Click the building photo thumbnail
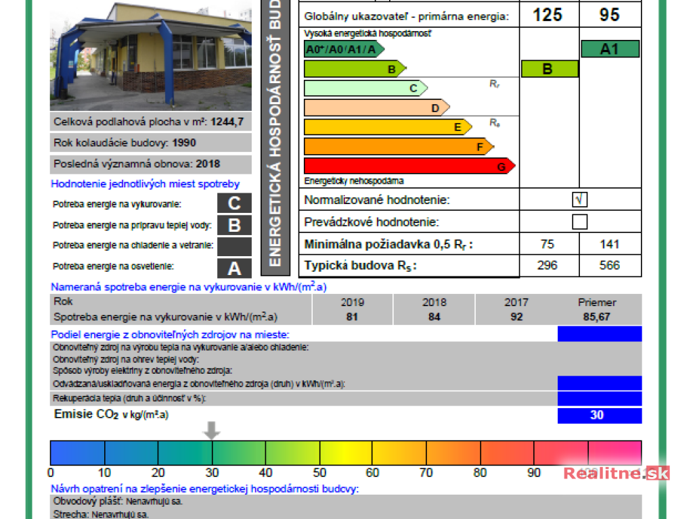693x519 pixels. pyautogui.click(x=151, y=55)
